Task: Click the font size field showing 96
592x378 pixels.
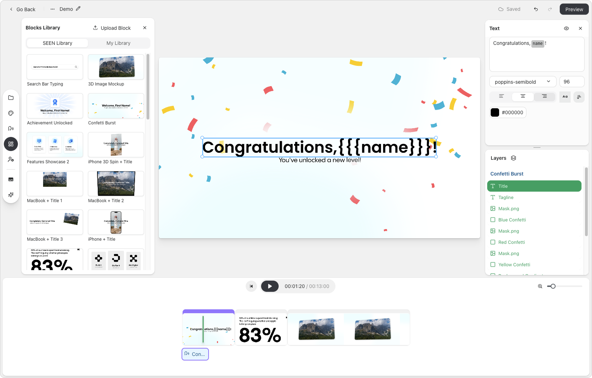Action: pos(572,82)
